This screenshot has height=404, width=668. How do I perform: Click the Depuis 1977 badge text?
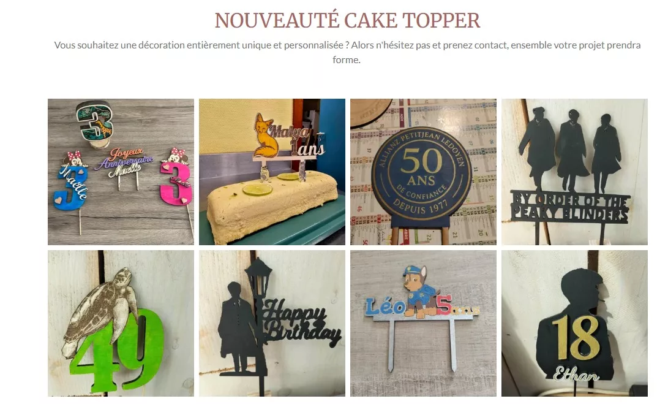tap(419, 205)
